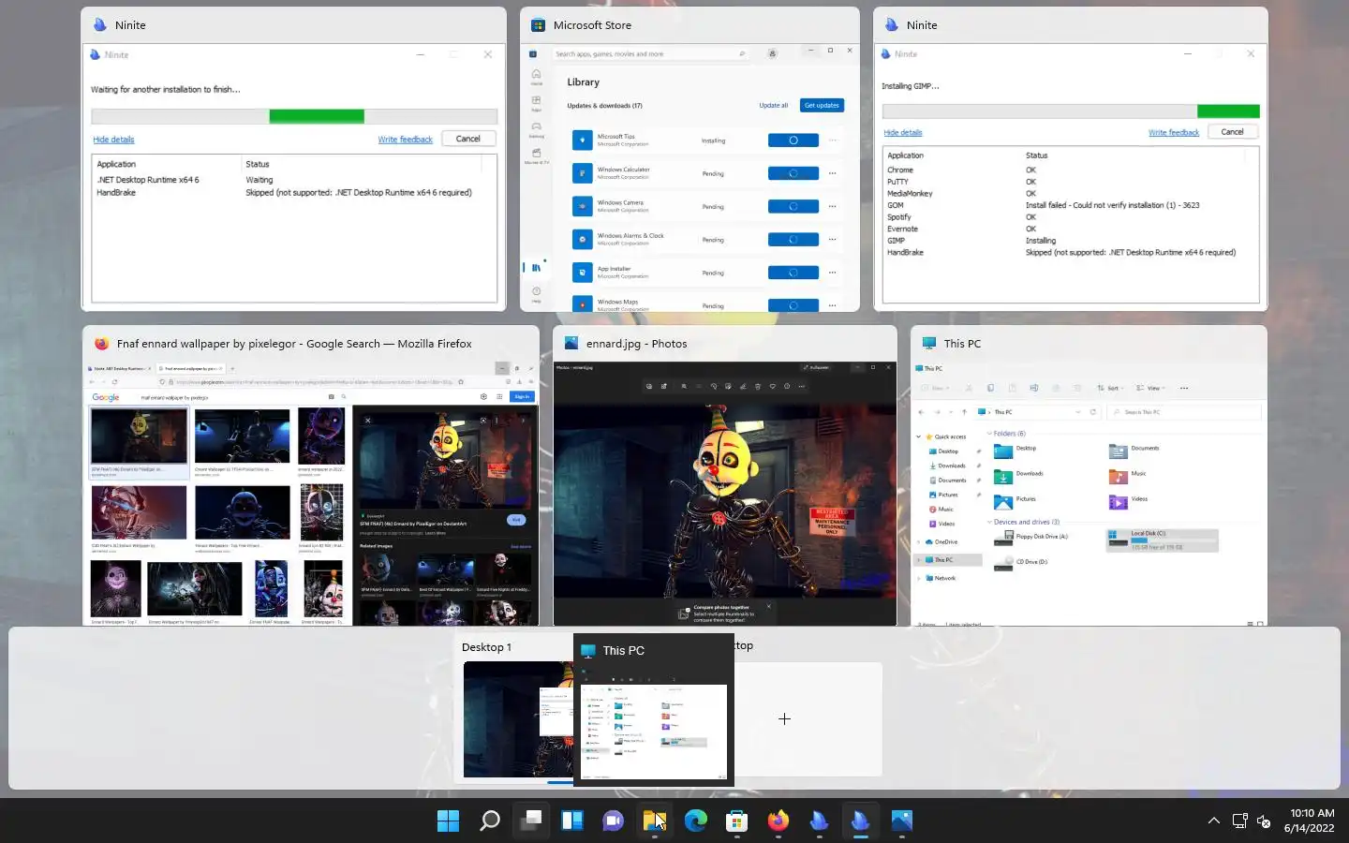Select the Microsoft Store window thumbnail
Image resolution: width=1349 pixels, height=843 pixels.
pyautogui.click(x=689, y=159)
